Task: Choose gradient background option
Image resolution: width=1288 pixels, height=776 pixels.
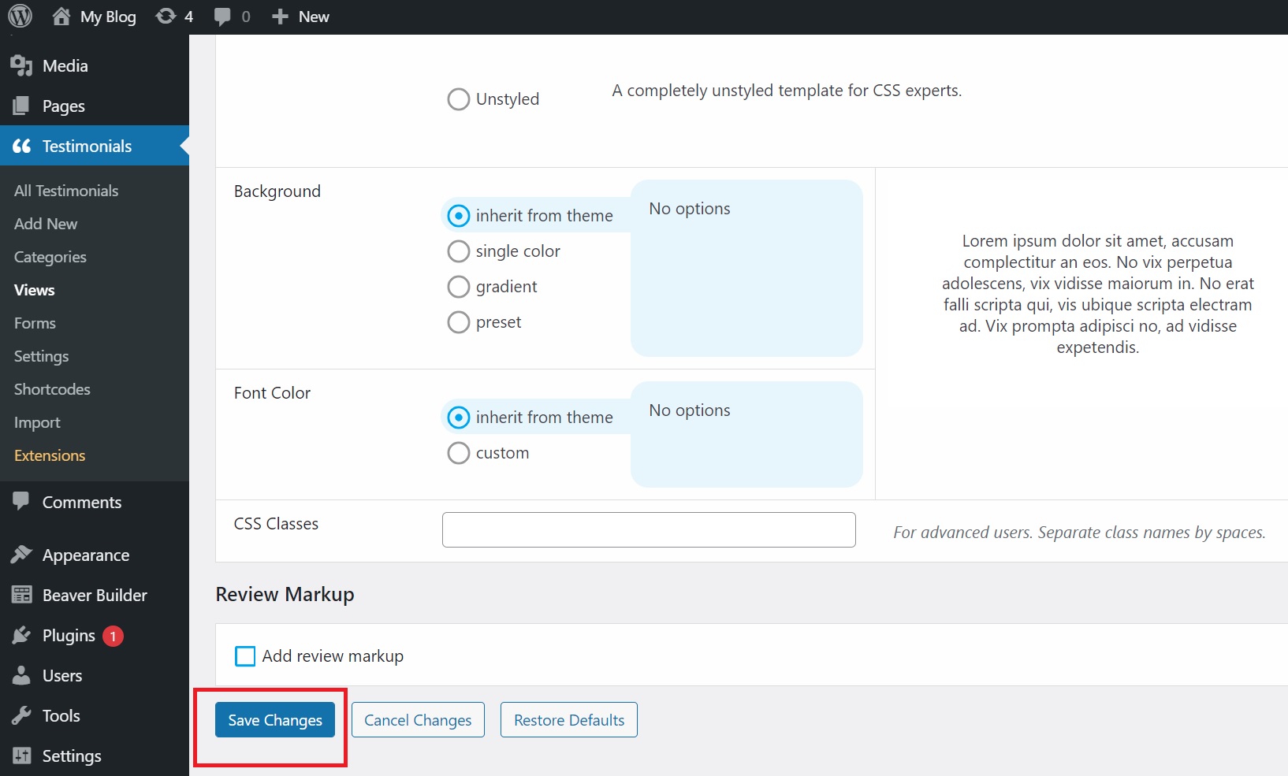Action: (458, 287)
